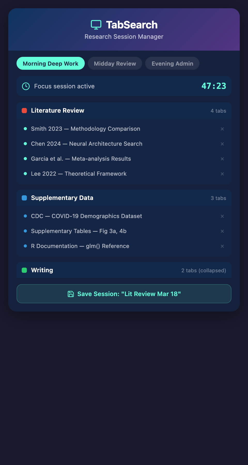Screen dimensions: 248x465
Task: Close the Lee 2022 Theoretical Framework tab
Action: click(222, 174)
